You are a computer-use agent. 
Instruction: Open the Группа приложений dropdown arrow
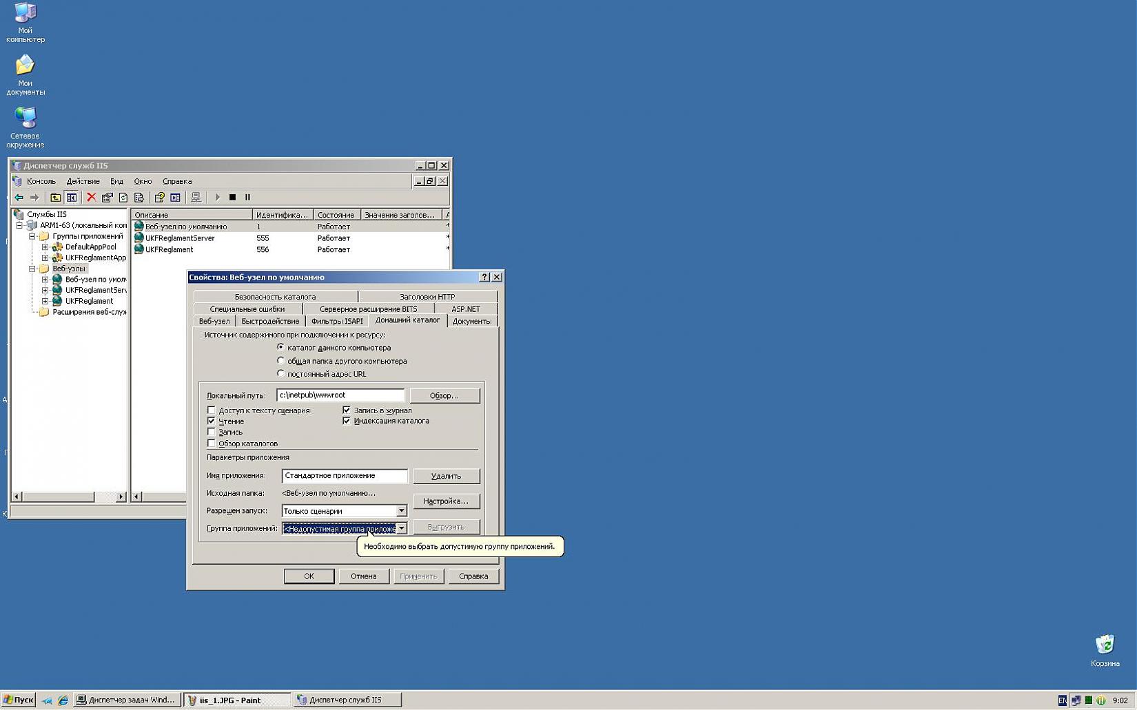point(401,529)
